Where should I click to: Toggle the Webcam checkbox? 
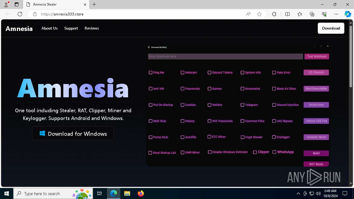pos(182,72)
